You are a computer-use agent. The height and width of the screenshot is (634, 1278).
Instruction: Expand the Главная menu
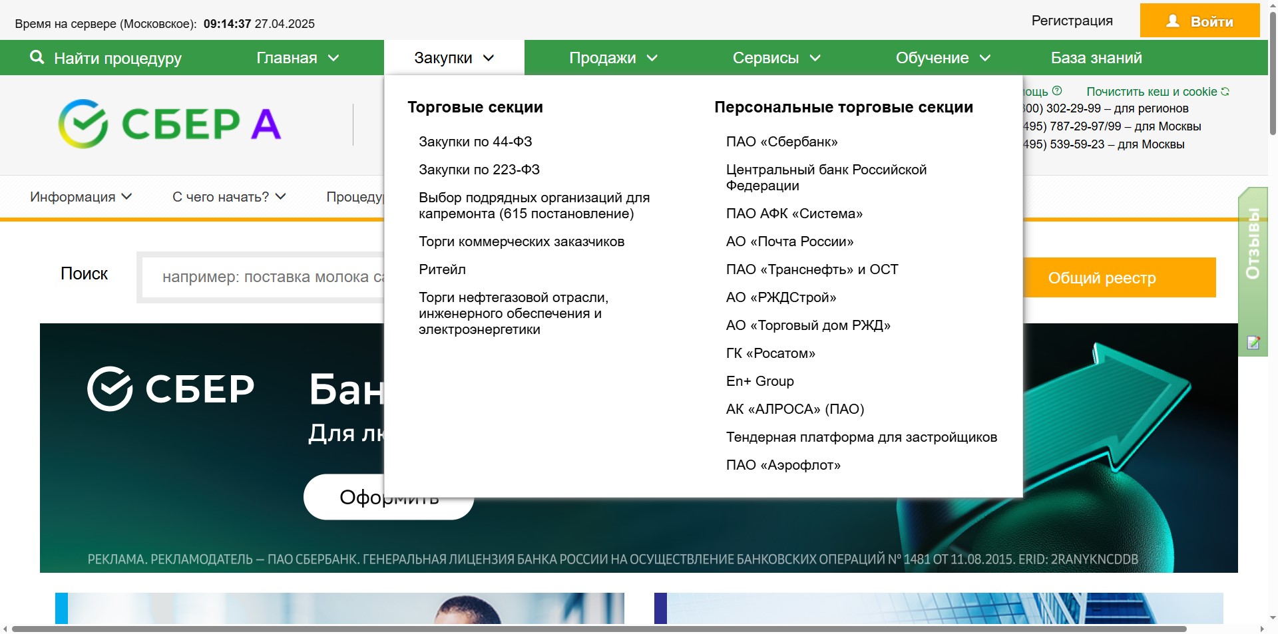[298, 58]
